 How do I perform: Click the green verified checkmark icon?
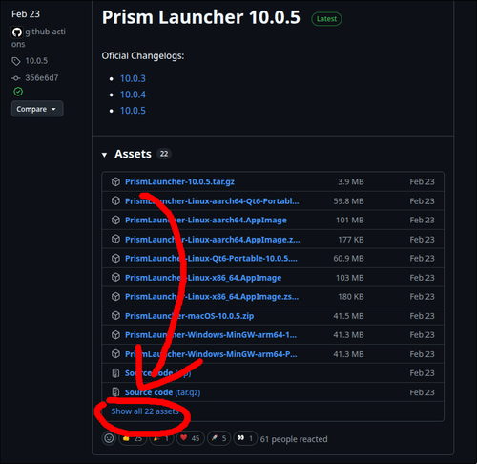(18, 92)
